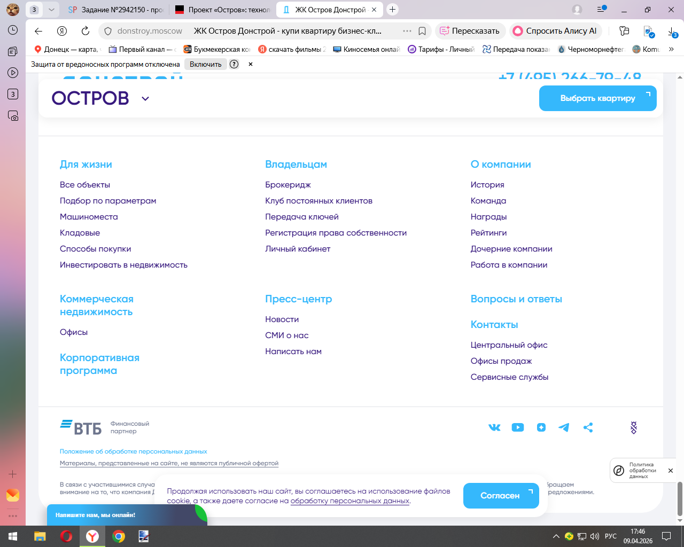
Task: Open the browser profile avatar
Action: pyautogui.click(x=577, y=10)
